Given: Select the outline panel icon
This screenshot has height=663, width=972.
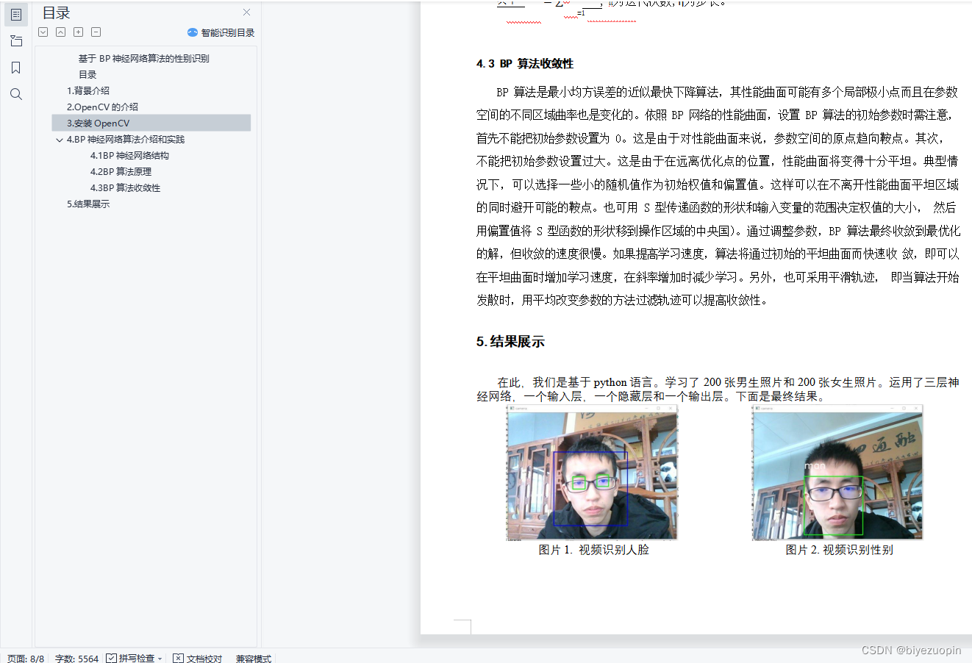Looking at the screenshot, I should tap(15, 14).
